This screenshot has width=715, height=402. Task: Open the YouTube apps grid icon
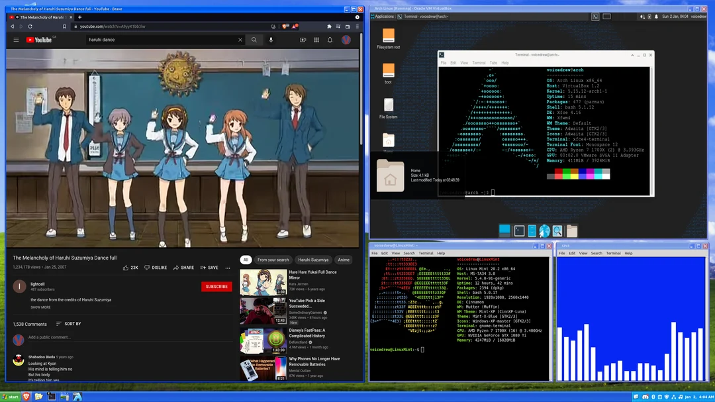[x=316, y=40]
